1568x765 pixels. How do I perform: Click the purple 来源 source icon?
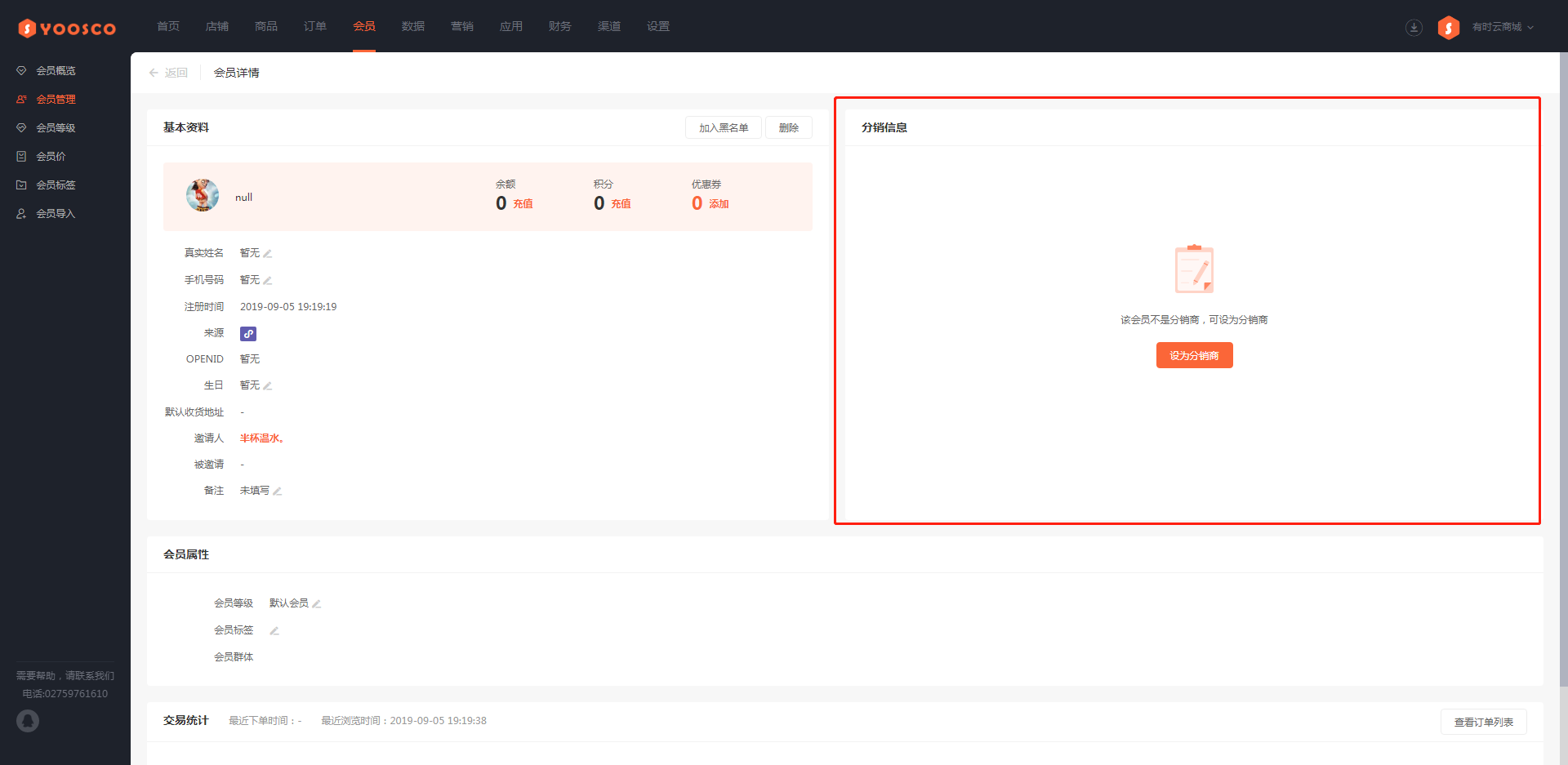click(x=248, y=333)
